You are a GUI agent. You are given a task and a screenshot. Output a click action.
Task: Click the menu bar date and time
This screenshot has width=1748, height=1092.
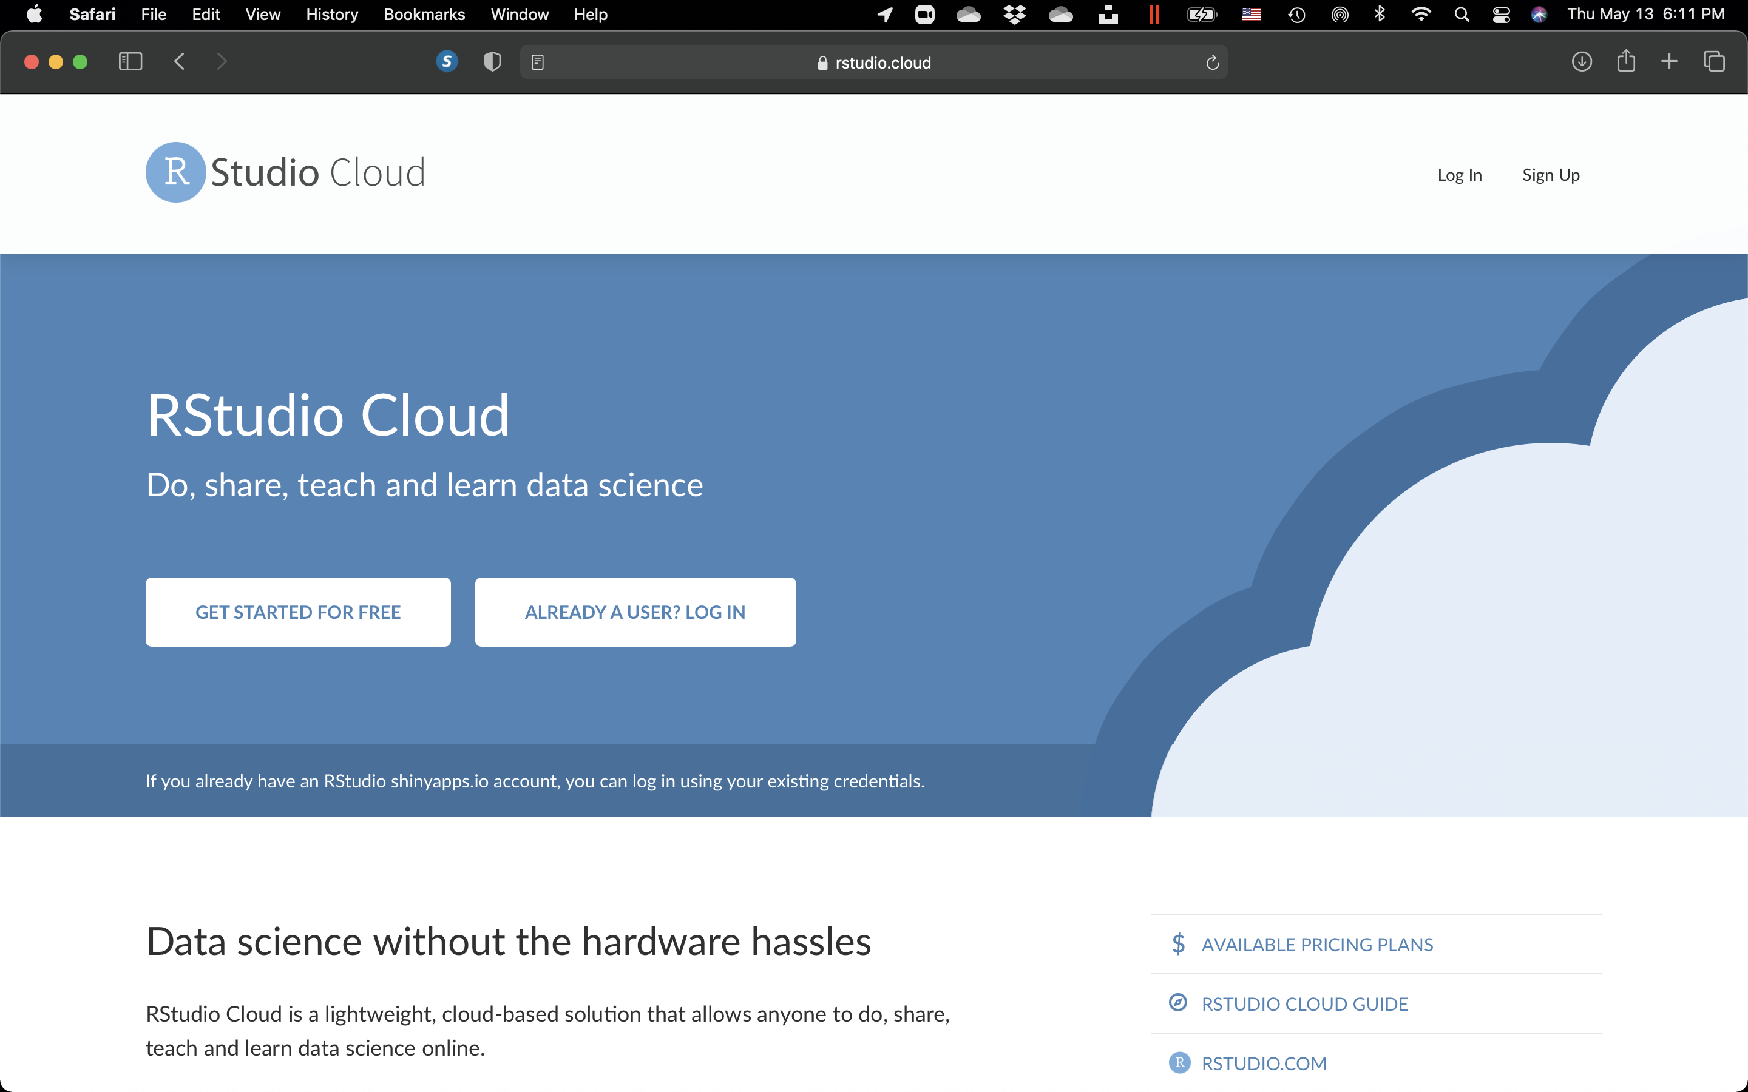1645,15
